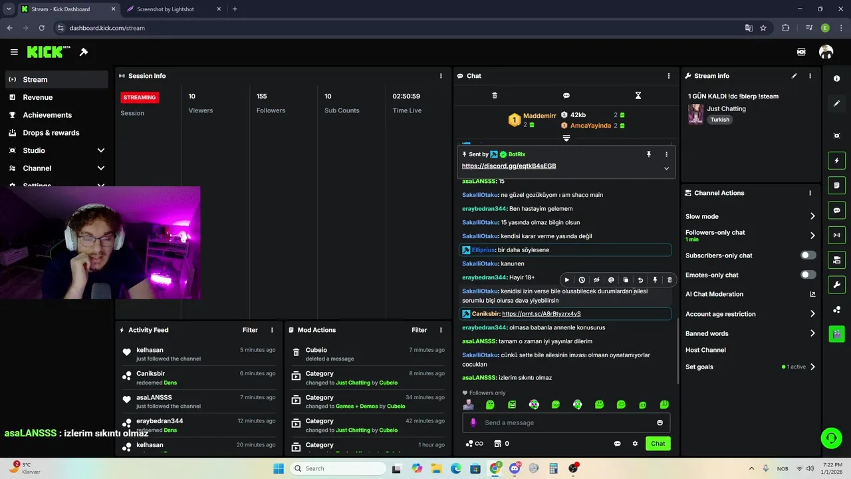Open Set goals chevron
851x479 pixels.
tap(812, 367)
